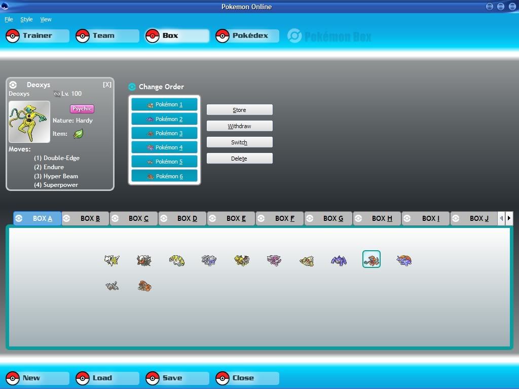519x389 pixels.
Task: Choose the Pokémon 2 team slot
Action: tap(165, 119)
